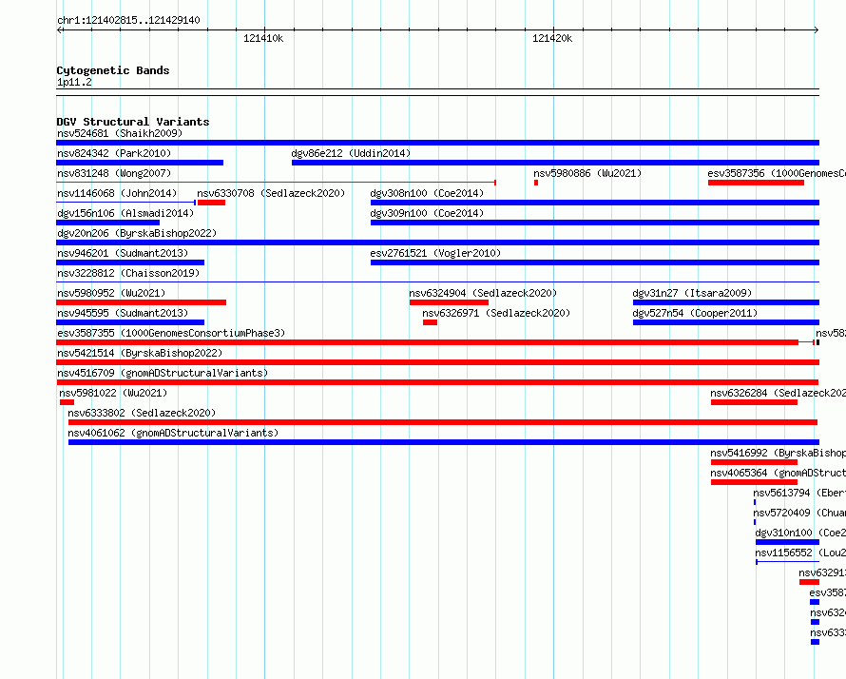846x679 pixels.
Task: Select nsv946201 (Sudmant2013) label
Action: click(x=123, y=253)
